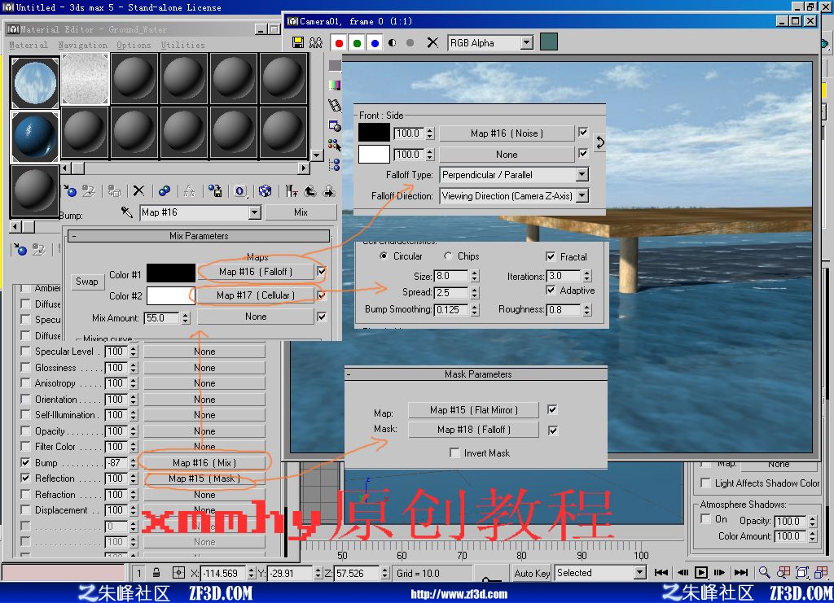Display the alpha channel half-circle icon
The height and width of the screenshot is (603, 834).
(393, 42)
